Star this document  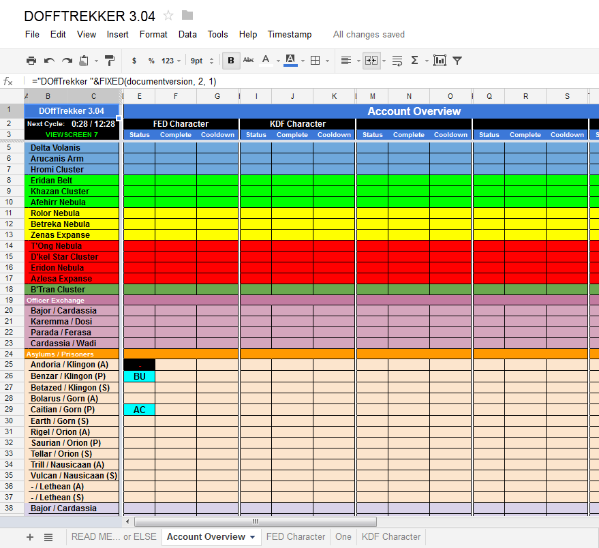(x=168, y=15)
